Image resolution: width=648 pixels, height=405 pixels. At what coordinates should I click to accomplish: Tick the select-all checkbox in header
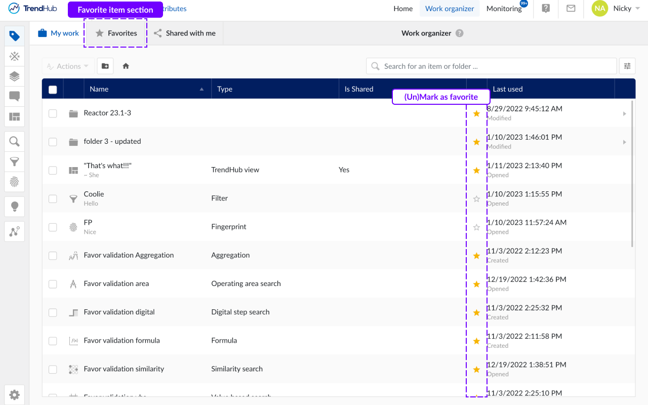coord(53,90)
